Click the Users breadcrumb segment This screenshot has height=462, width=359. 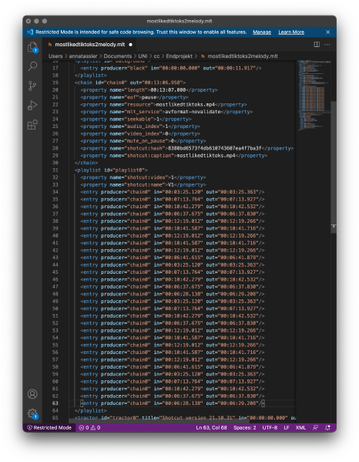pyautogui.click(x=55, y=56)
